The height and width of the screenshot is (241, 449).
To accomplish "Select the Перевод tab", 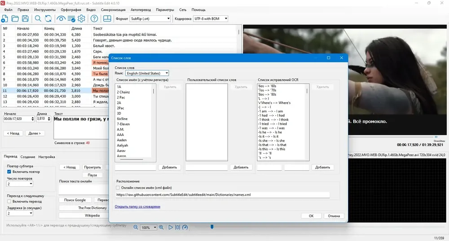I will [x=11, y=156].
